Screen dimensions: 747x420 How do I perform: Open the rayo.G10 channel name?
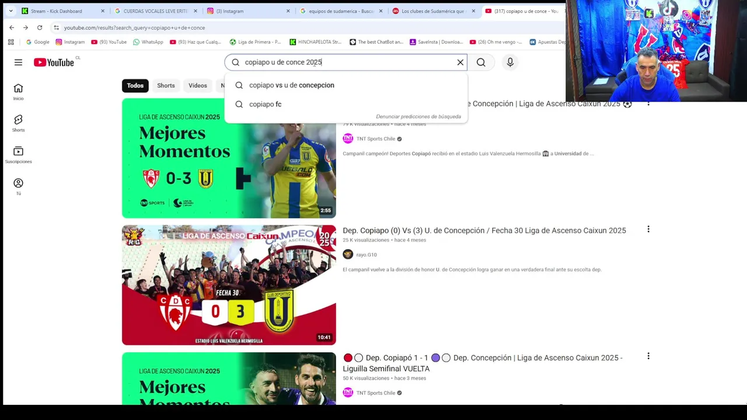366,255
